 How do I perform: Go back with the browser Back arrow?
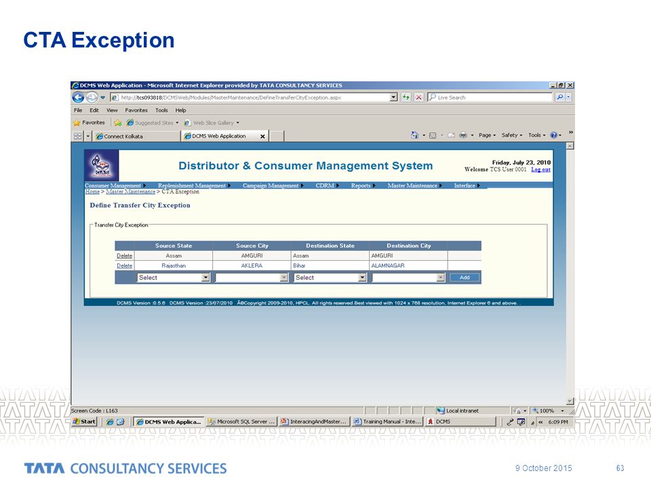[78, 98]
